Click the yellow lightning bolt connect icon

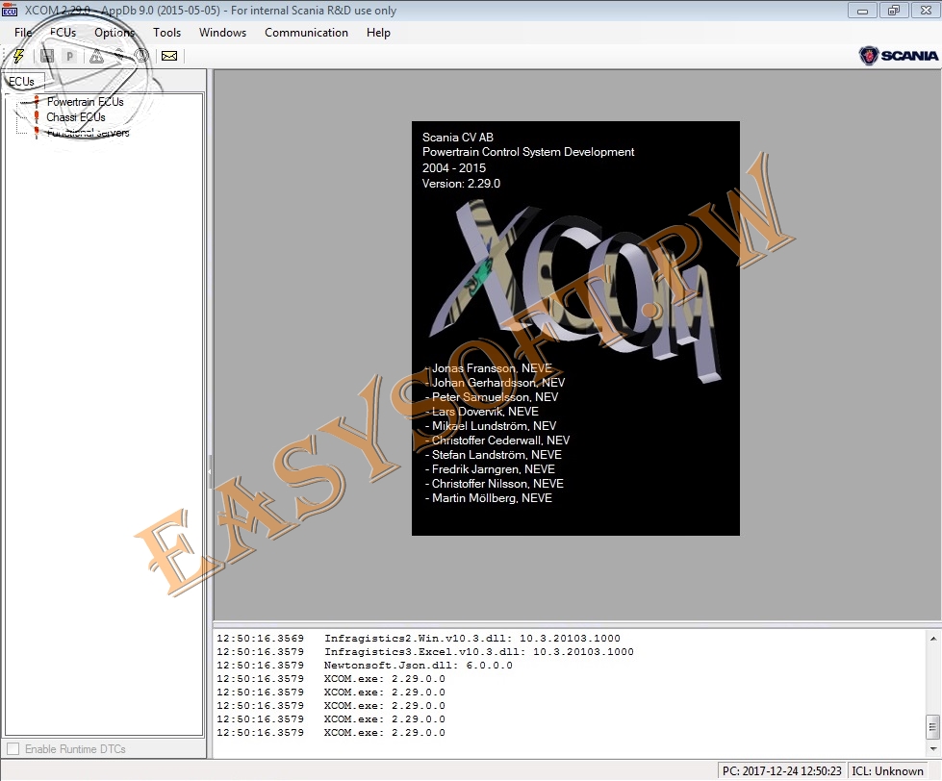[18, 57]
